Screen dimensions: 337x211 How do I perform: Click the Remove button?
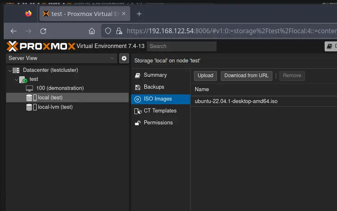coord(292,76)
